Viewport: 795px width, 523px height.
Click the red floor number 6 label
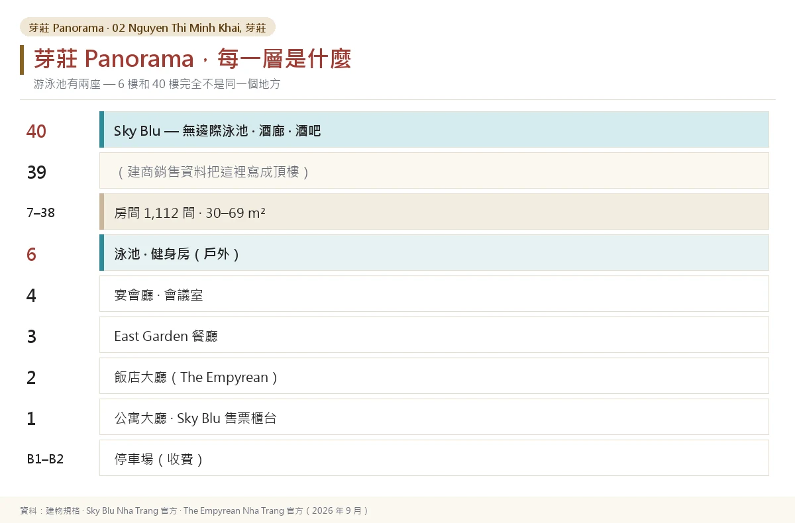(31, 254)
